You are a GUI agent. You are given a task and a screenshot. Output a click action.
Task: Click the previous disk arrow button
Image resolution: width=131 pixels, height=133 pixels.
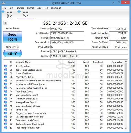click(5, 23)
